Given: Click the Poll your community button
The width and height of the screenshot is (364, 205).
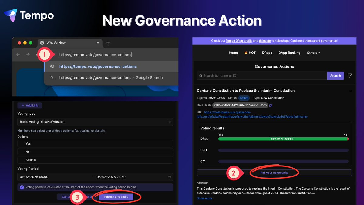Looking at the screenshot, I should pyautogui.click(x=274, y=173).
